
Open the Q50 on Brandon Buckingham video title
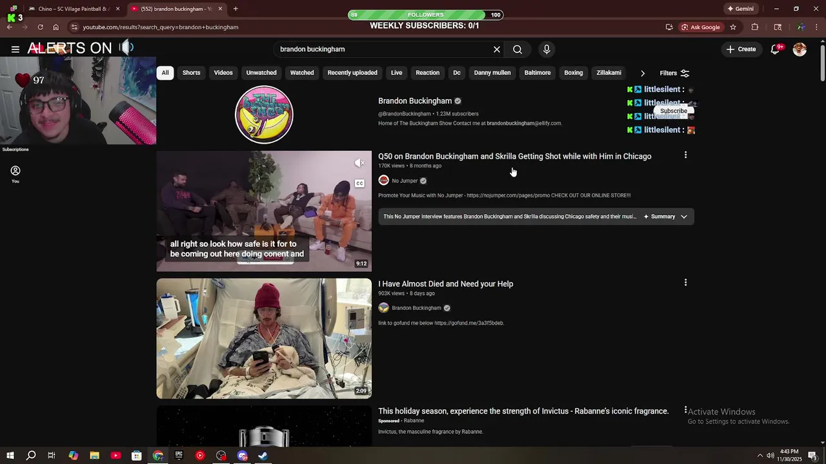click(x=514, y=157)
